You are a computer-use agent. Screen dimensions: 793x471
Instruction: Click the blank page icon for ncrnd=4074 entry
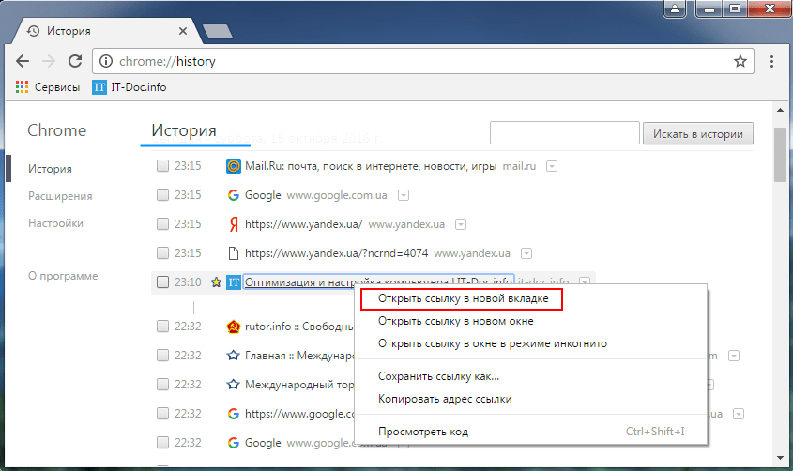233,253
